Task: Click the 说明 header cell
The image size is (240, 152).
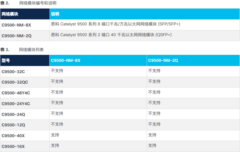Action: tap(145, 14)
